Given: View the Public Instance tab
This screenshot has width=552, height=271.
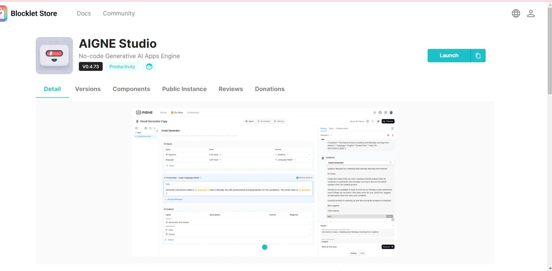Looking at the screenshot, I should (184, 89).
